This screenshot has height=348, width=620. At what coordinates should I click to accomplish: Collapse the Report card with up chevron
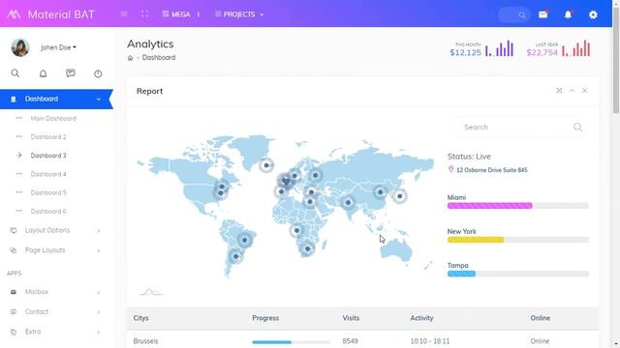(x=572, y=91)
